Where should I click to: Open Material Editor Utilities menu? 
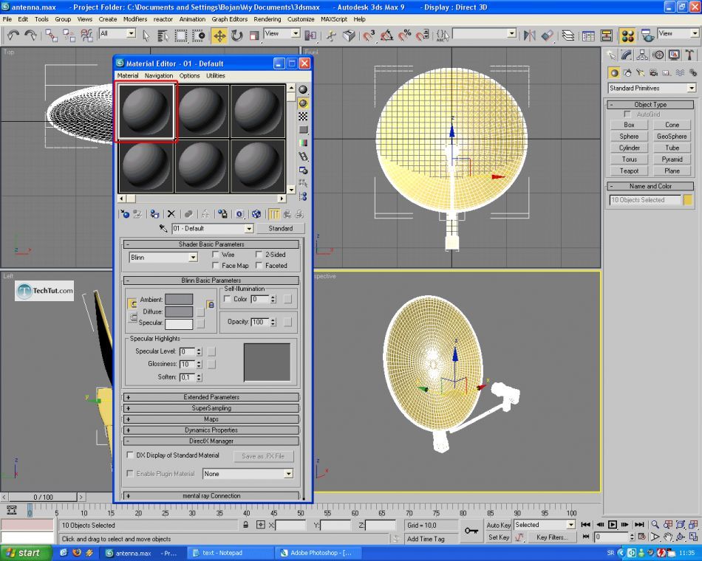215,75
